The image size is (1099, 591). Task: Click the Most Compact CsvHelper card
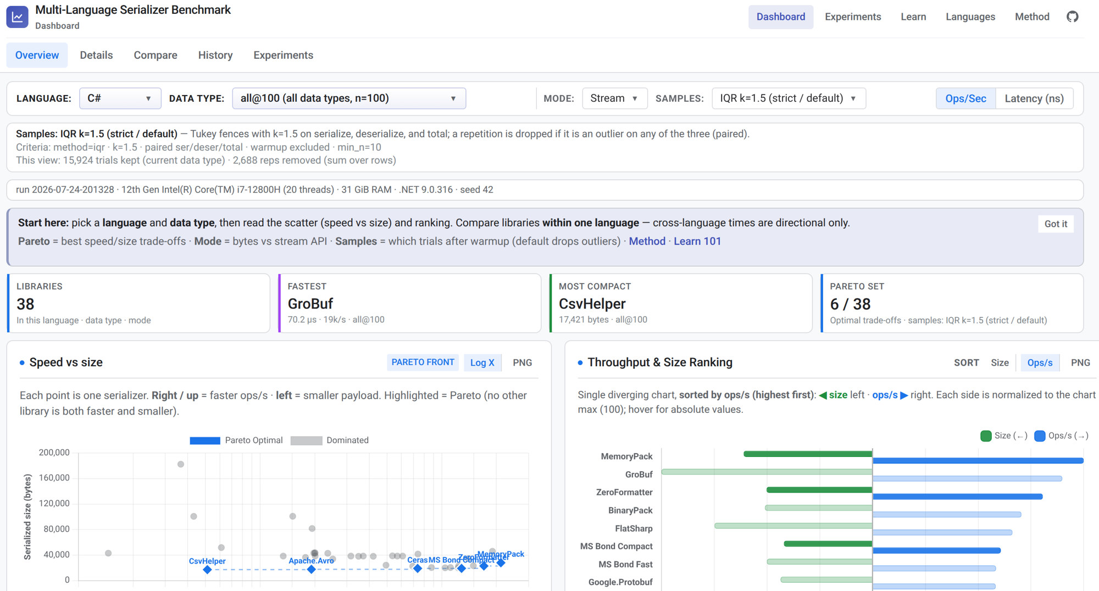click(x=681, y=303)
